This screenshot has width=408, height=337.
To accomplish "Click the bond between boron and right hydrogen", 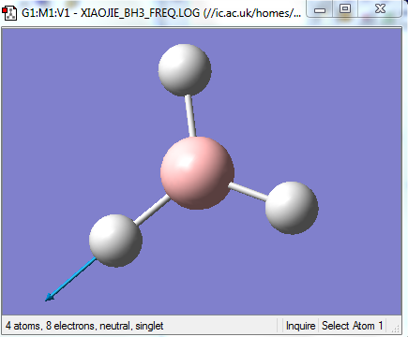I will tap(248, 191).
